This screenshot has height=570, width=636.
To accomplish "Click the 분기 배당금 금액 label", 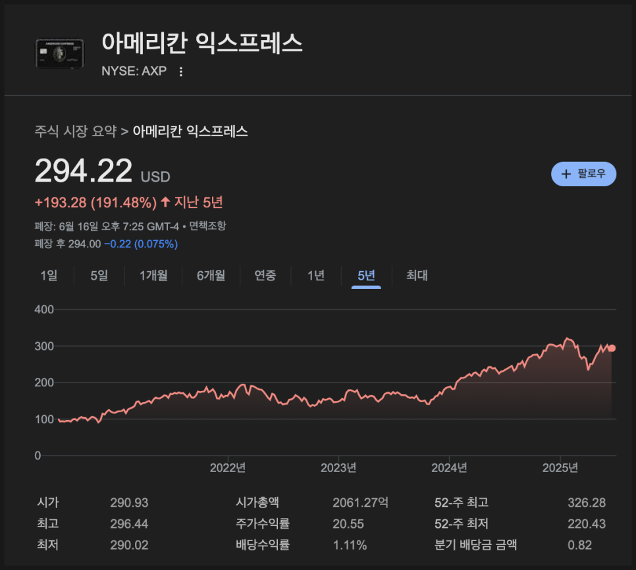I will click(x=475, y=545).
